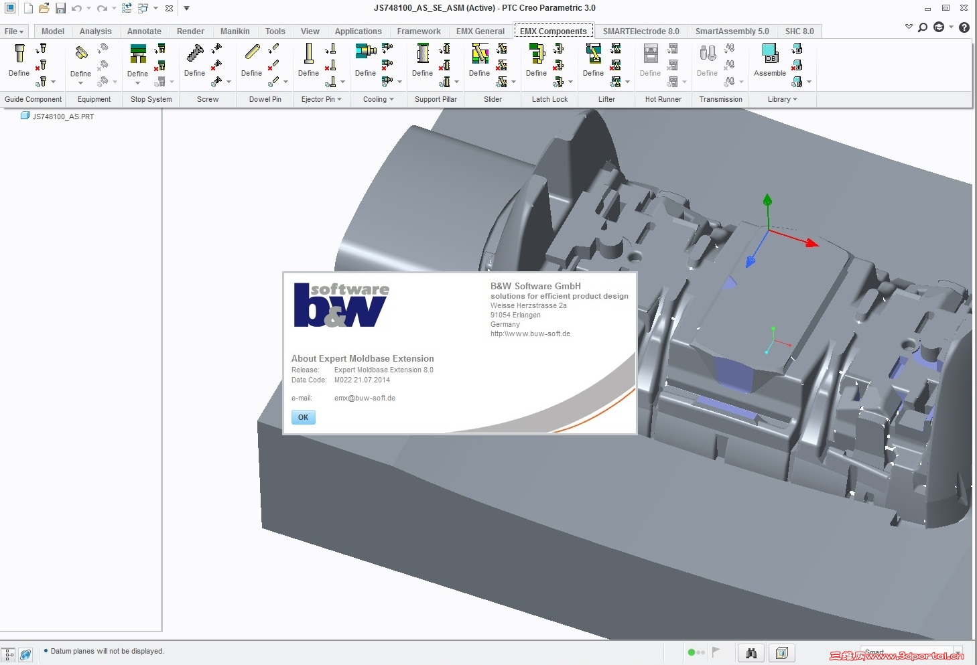Click the Define slider icon
977x665 pixels.
(x=480, y=54)
